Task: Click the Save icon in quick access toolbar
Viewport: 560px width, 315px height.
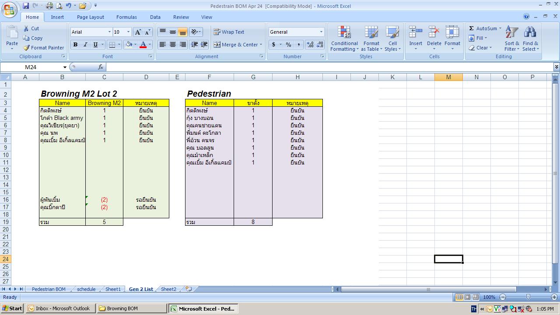Action: coord(26,6)
